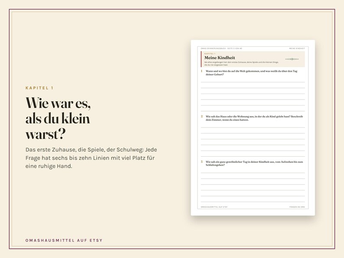Click the page header 'OMAS ERINNERUNGSBUCH · SEITE 5 VON 40'
The image size is (344, 258).
(x=221, y=48)
